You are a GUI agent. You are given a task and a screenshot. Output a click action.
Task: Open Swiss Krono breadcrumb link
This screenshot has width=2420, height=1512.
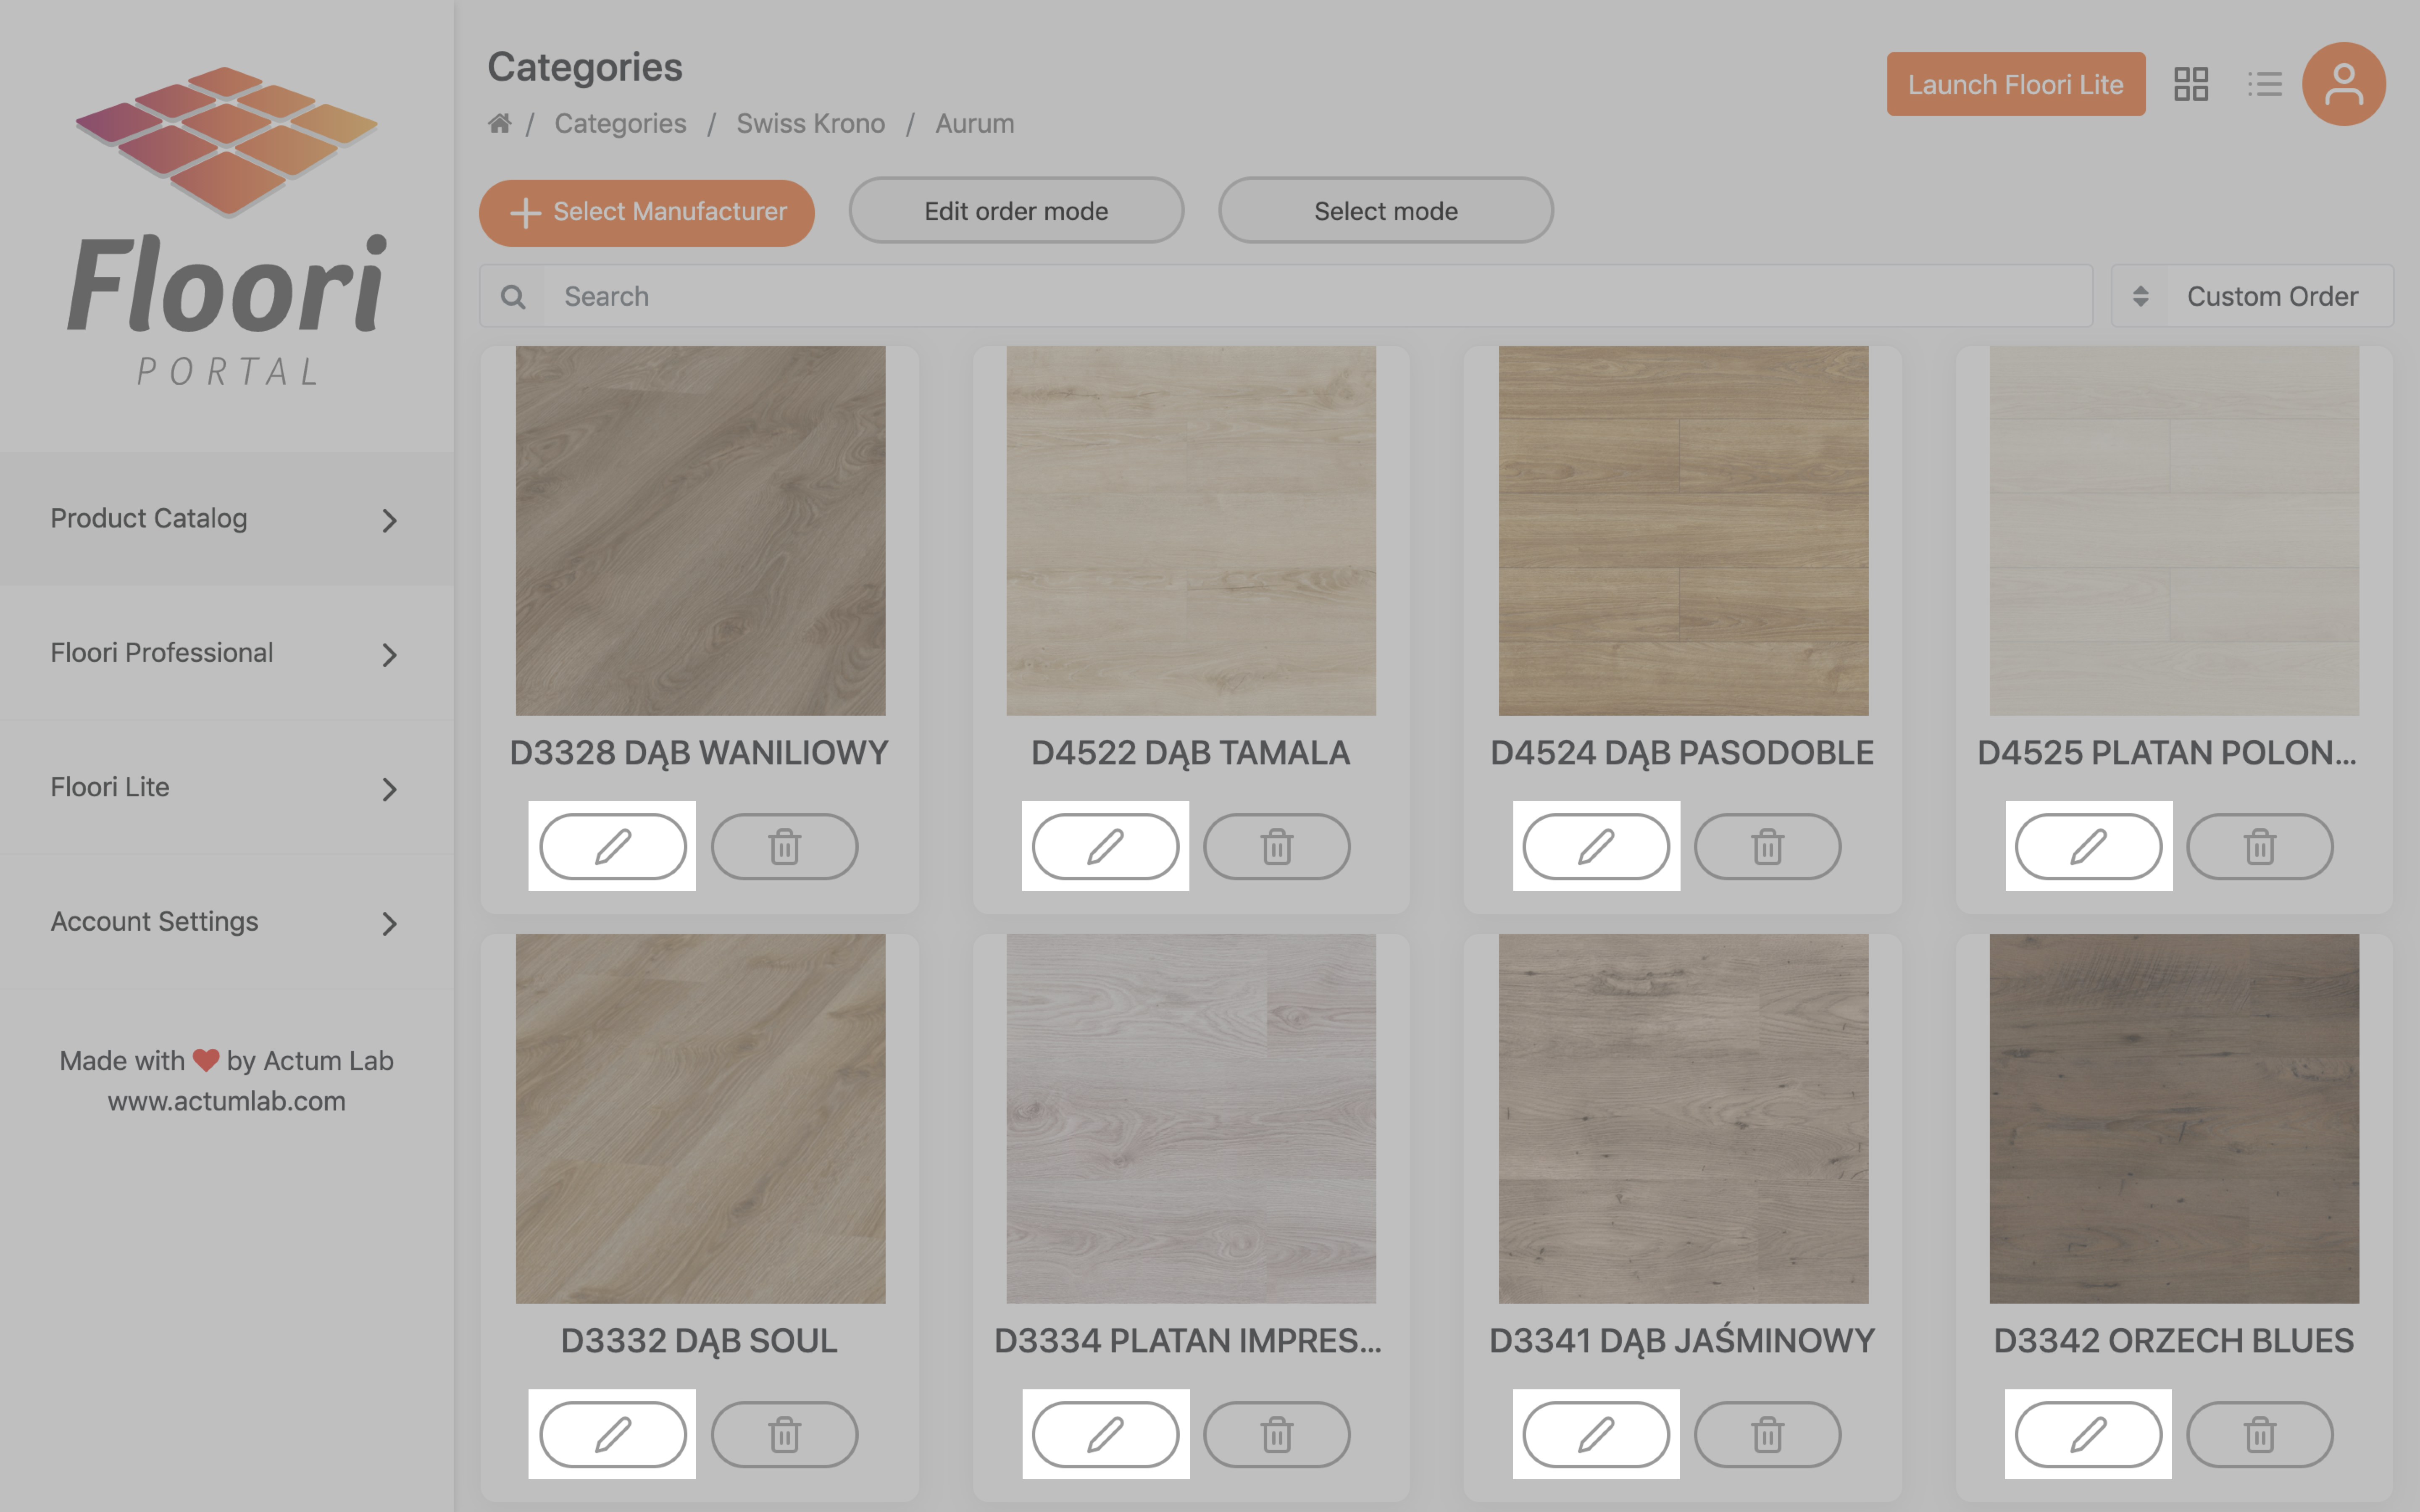(811, 123)
